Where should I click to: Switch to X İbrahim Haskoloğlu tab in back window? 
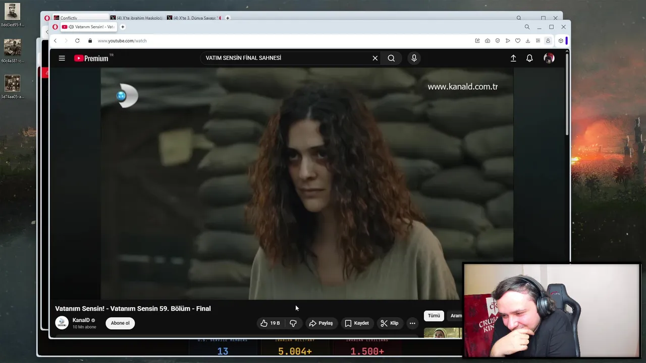click(x=137, y=18)
